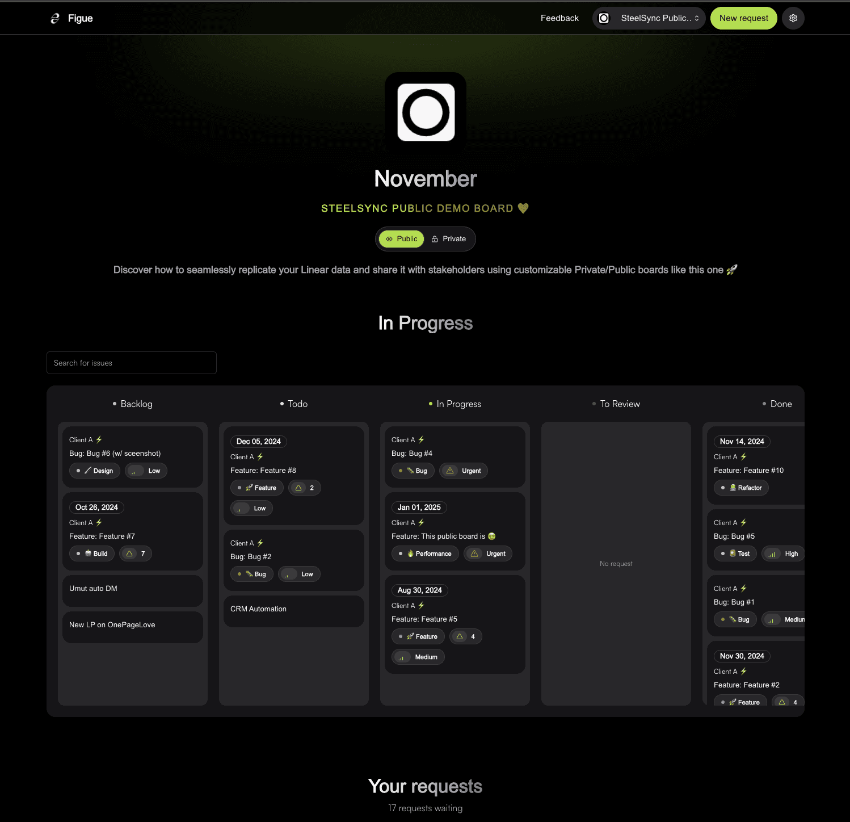
Task: Click the Search for issues field
Action: (x=131, y=363)
